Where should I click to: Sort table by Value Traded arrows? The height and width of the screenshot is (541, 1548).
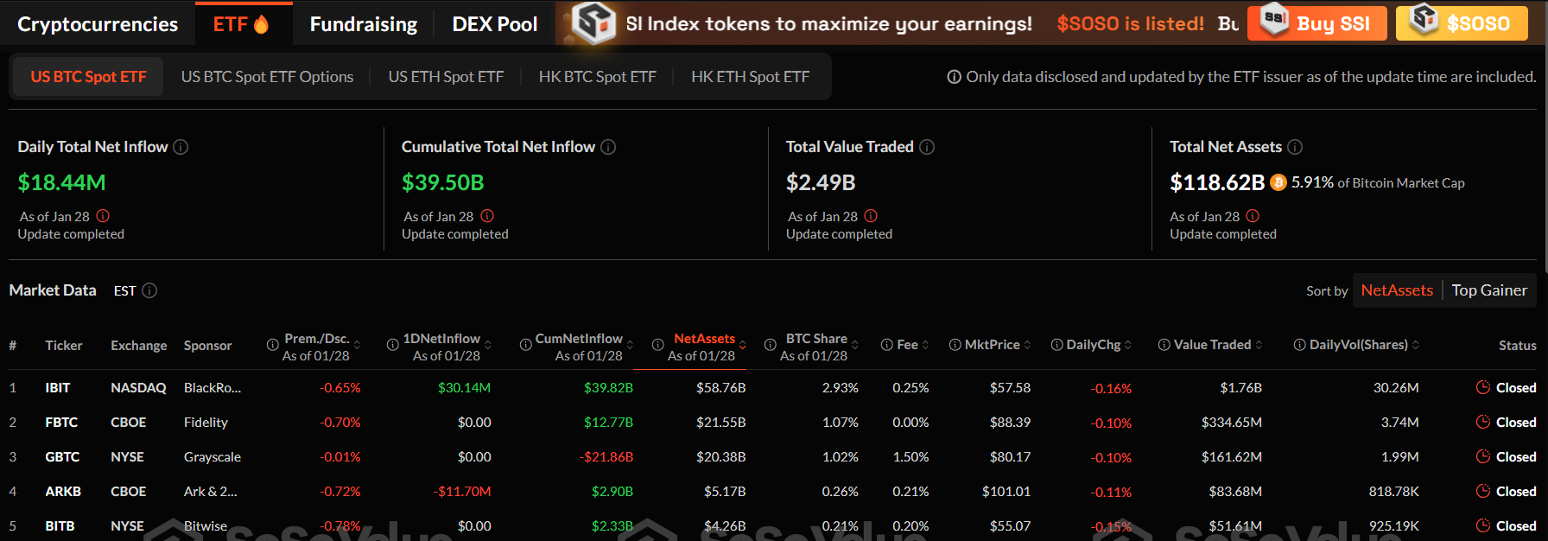pyautogui.click(x=1259, y=345)
